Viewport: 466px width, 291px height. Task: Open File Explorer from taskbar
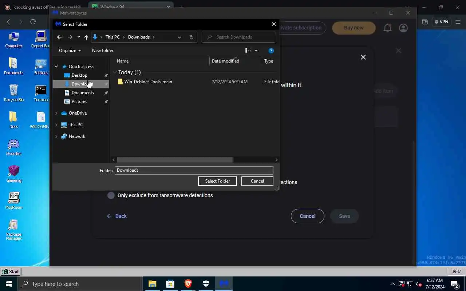tap(152, 284)
